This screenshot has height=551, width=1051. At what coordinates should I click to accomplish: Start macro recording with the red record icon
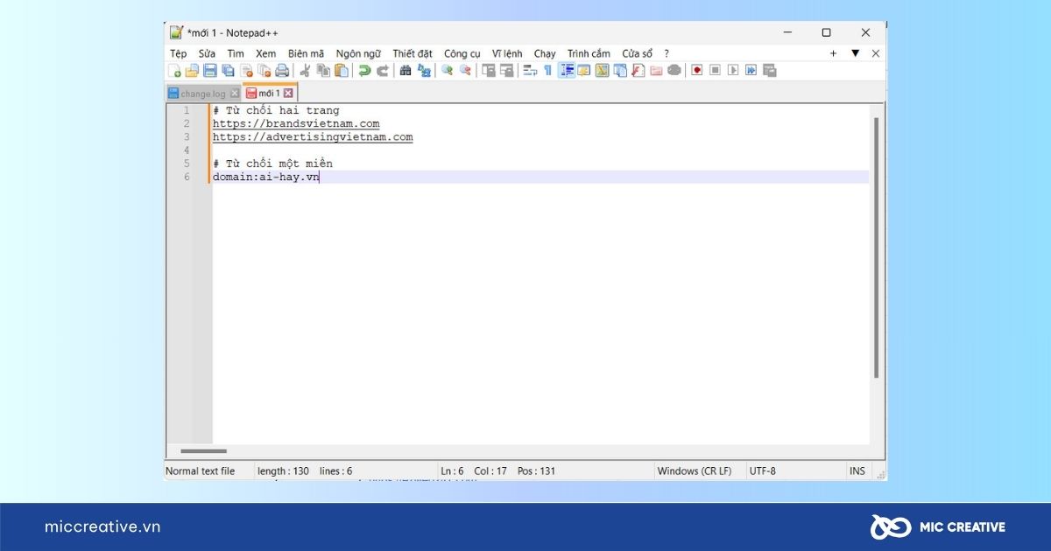[x=697, y=71]
